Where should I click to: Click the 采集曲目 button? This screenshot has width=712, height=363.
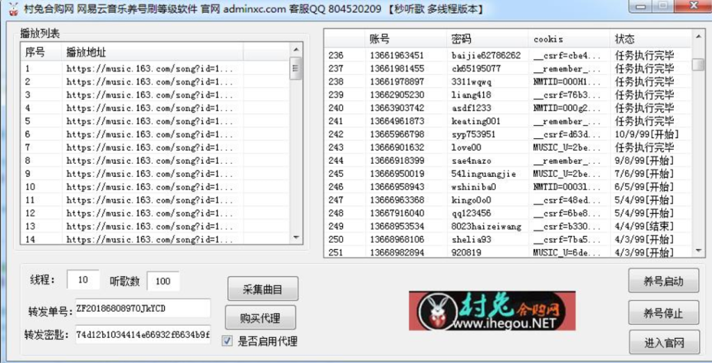[x=263, y=289]
